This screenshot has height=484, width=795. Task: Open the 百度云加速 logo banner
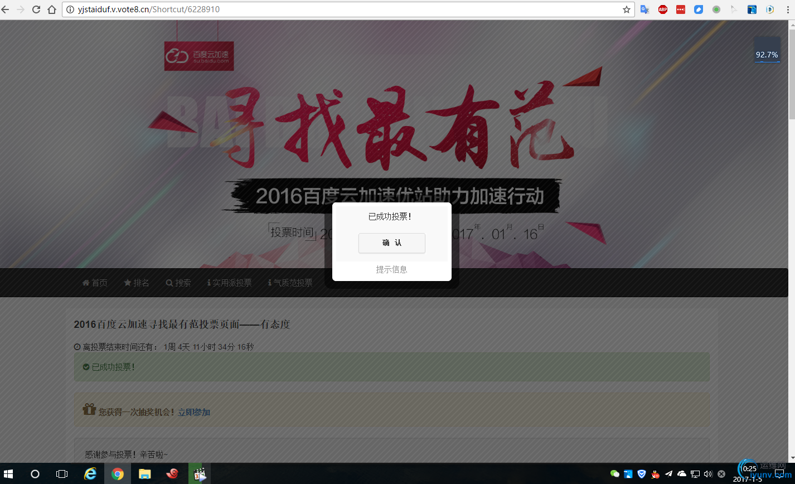coord(199,56)
